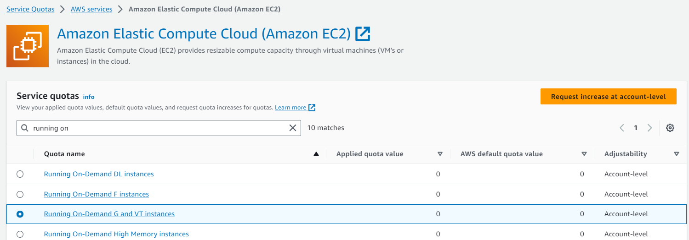Select the Running On-Demand DL instances radio button
The width and height of the screenshot is (689, 240).
coord(20,174)
